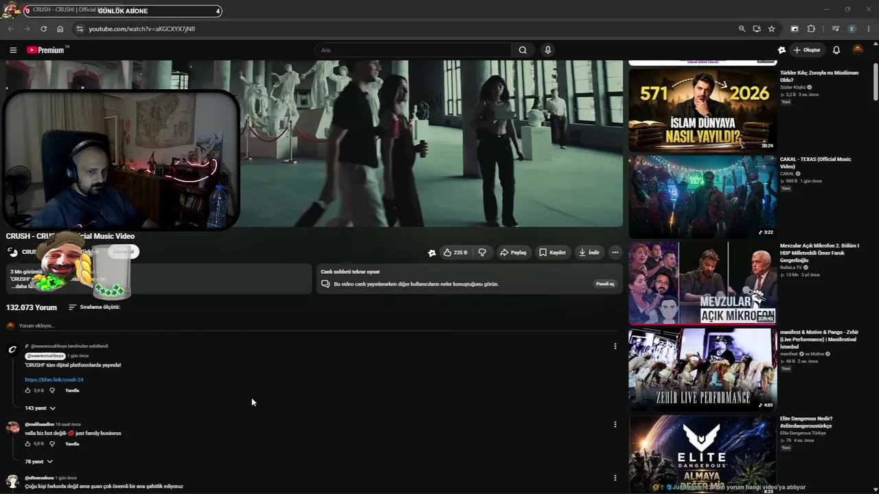Open 'CAKAL - TEXAS (Official Music Video)' title
The width and height of the screenshot is (879, 494).
pos(815,163)
